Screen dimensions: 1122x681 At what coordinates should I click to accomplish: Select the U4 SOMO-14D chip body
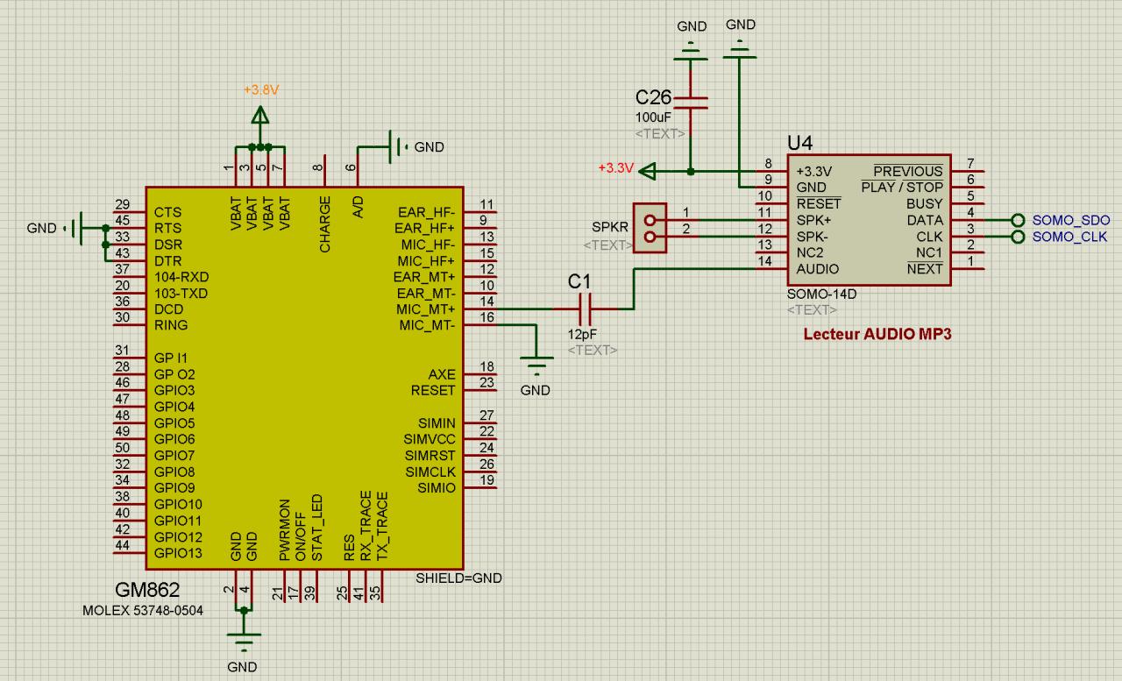pyautogui.click(x=869, y=220)
